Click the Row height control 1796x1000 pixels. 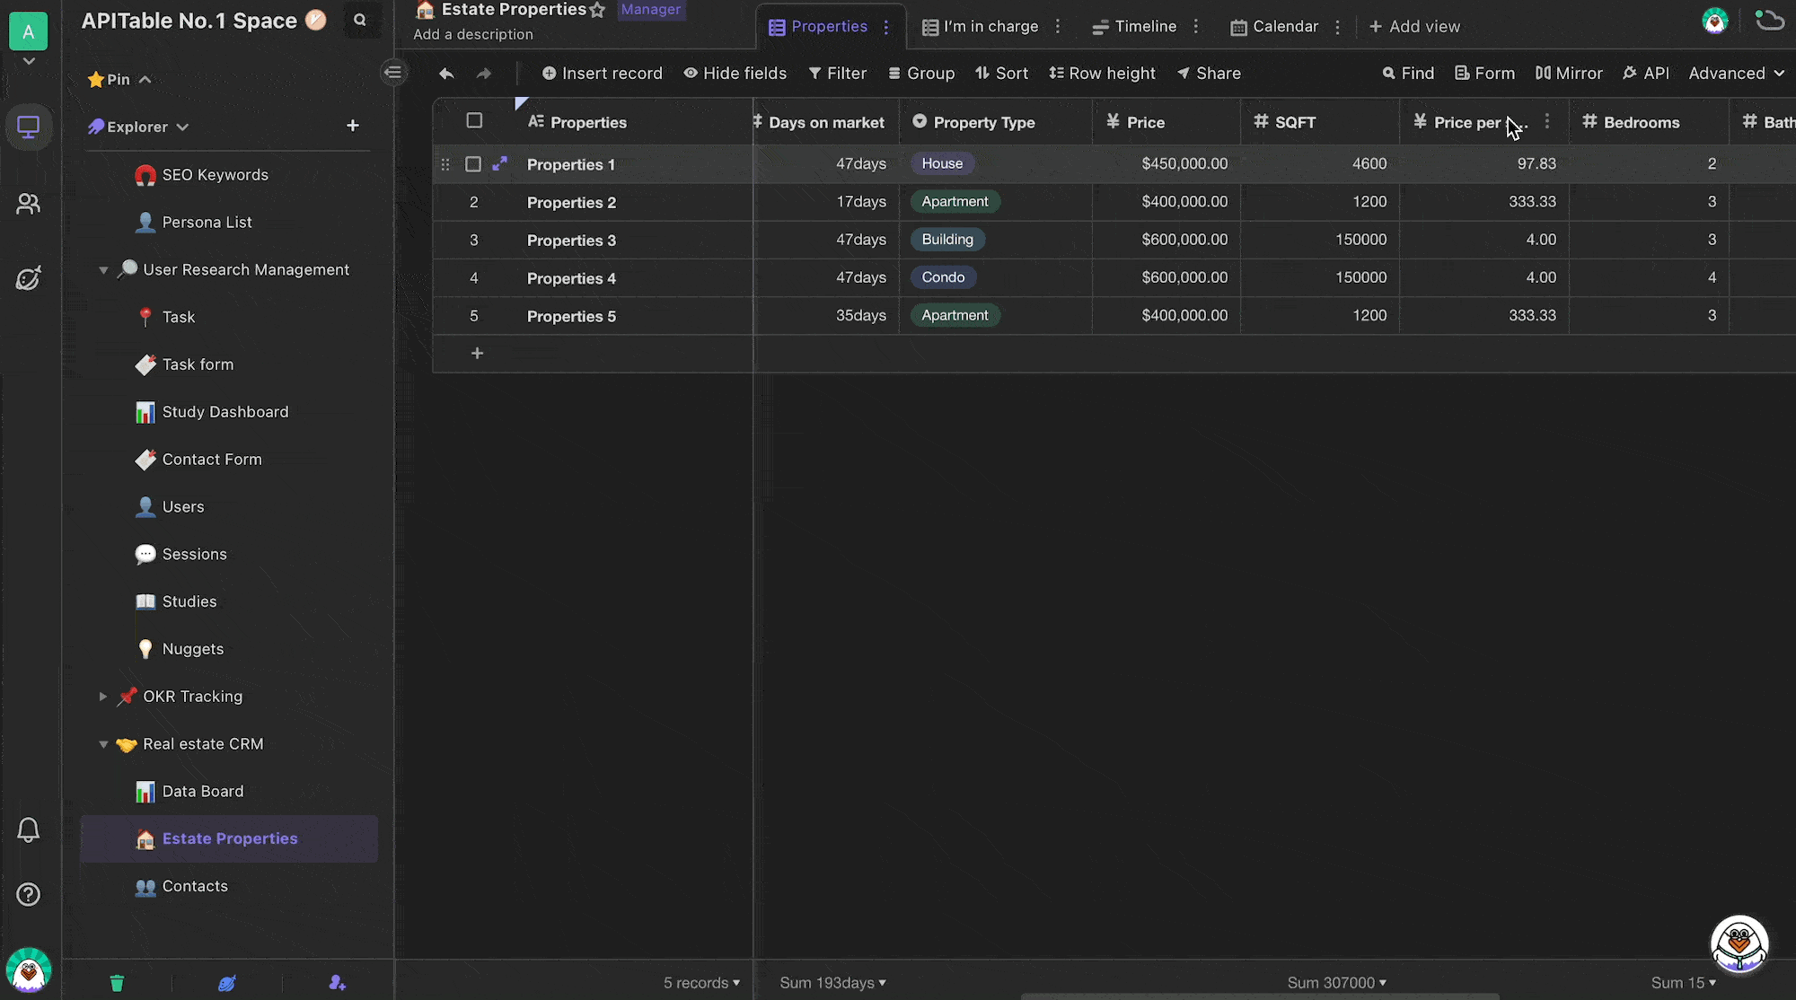1103,73
